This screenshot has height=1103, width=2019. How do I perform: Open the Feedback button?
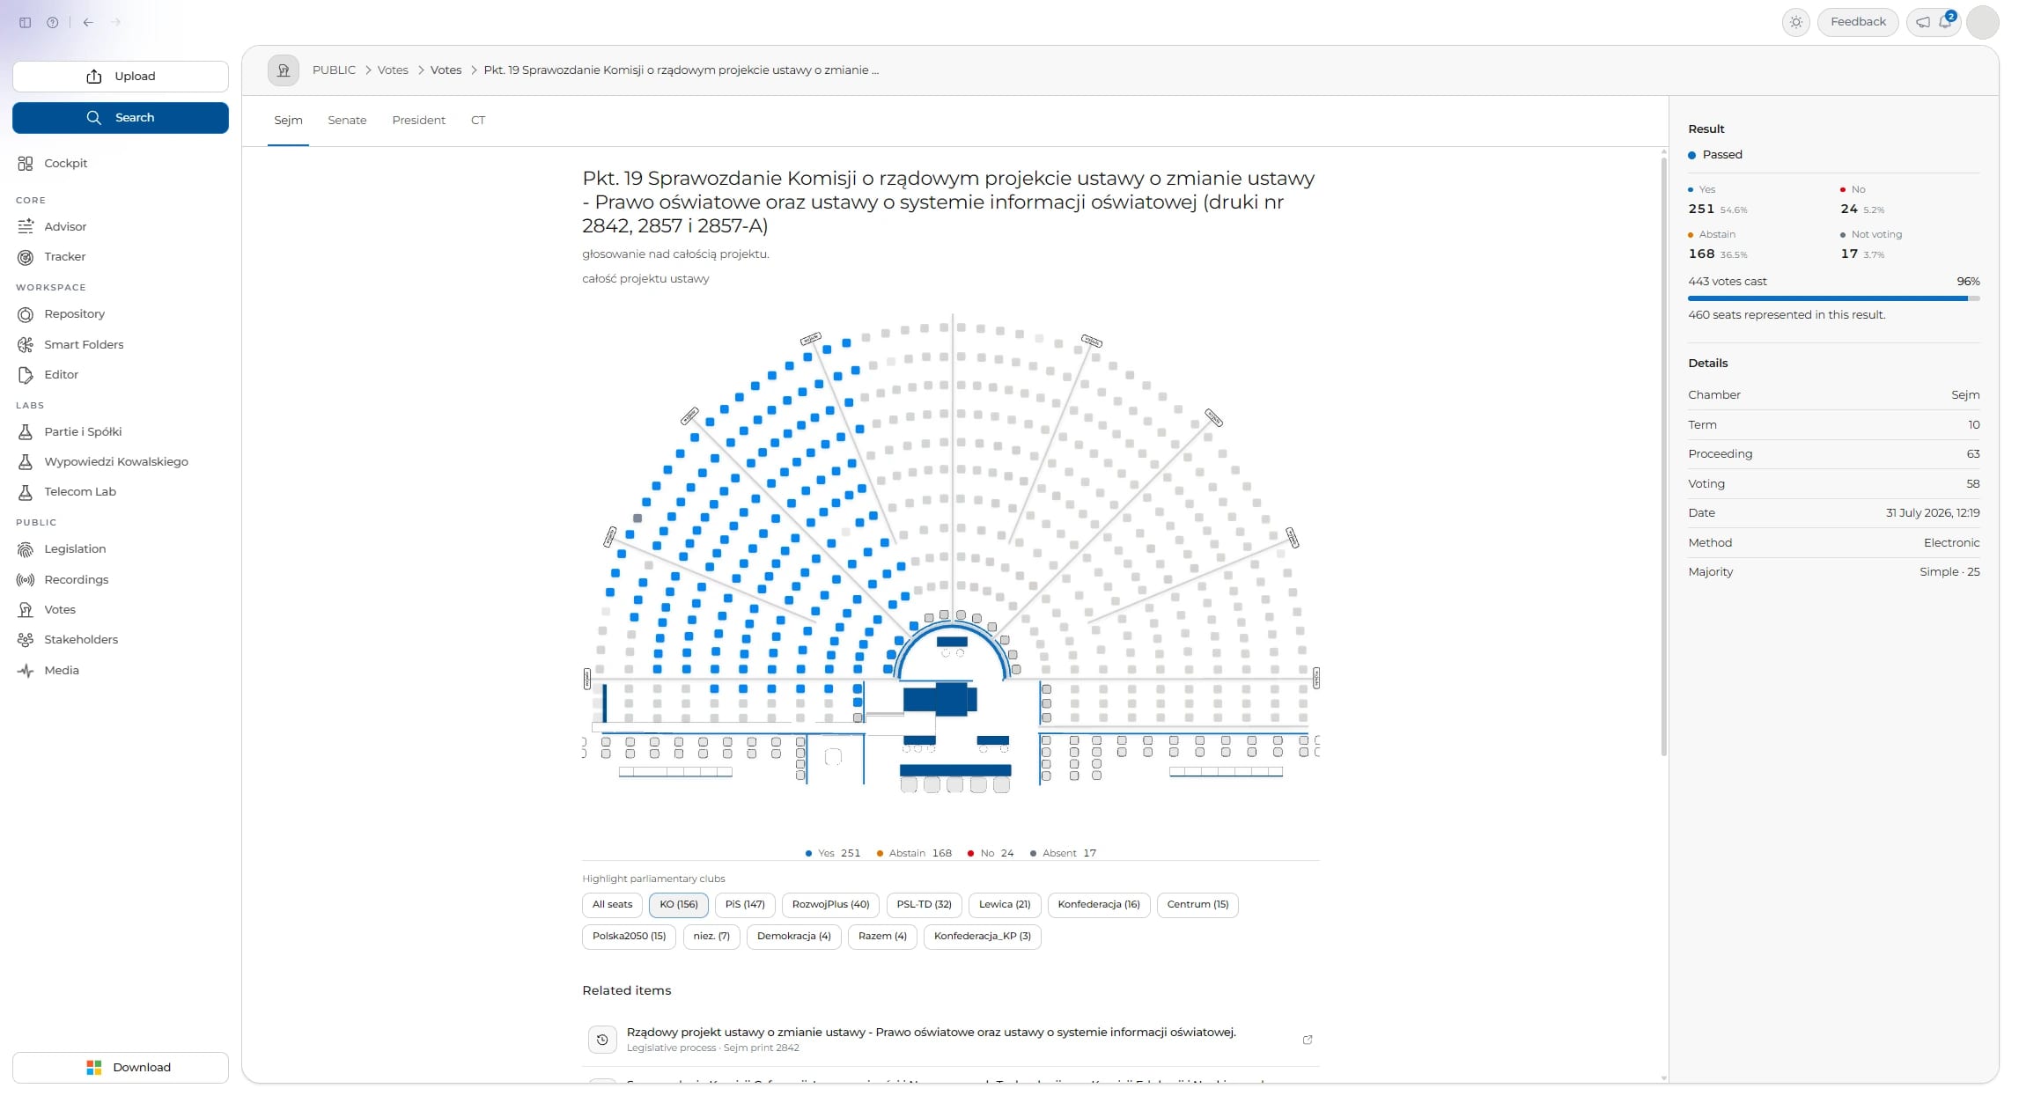click(x=1858, y=22)
